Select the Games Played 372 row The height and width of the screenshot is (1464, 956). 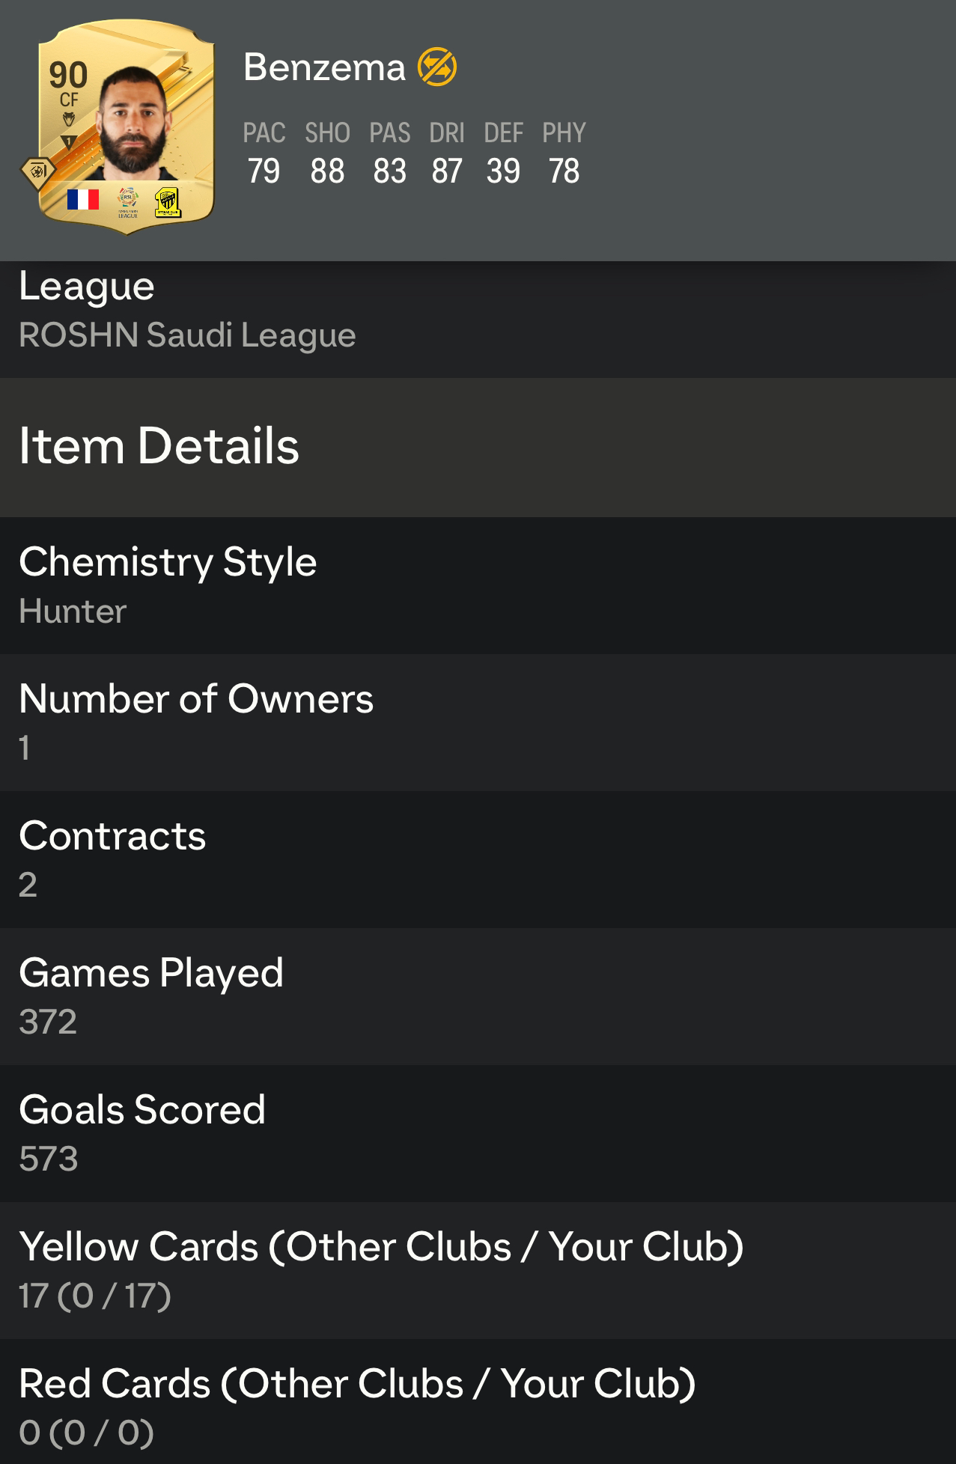[478, 996]
